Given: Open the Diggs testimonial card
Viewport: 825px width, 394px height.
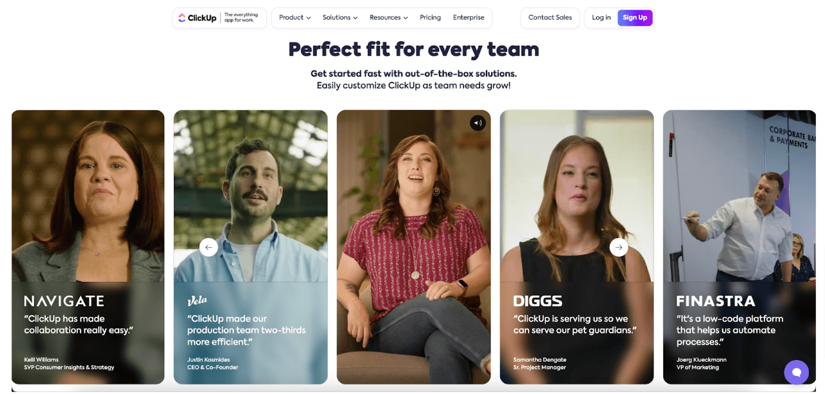Looking at the screenshot, I should click(577, 247).
